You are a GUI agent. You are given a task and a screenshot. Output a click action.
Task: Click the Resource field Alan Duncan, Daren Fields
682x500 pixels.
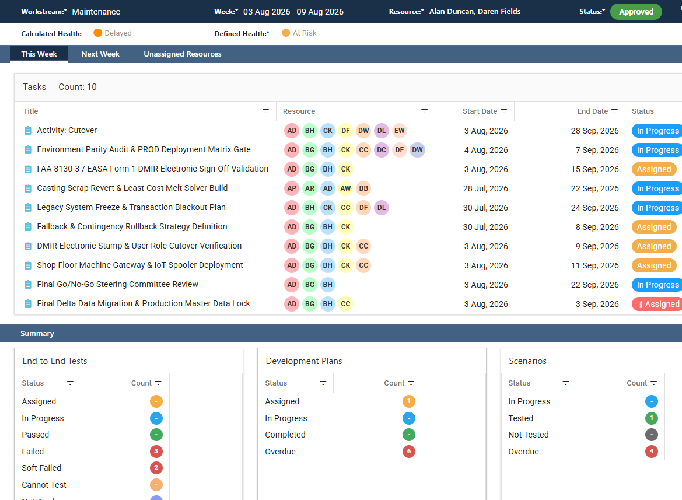pyautogui.click(x=475, y=12)
